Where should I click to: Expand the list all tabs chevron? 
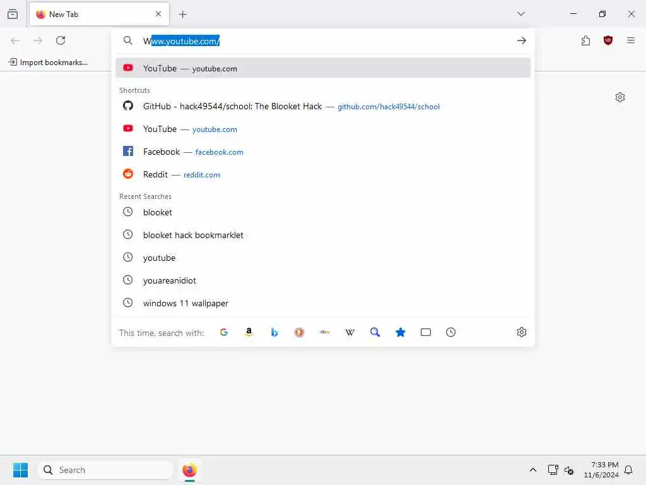[521, 14]
